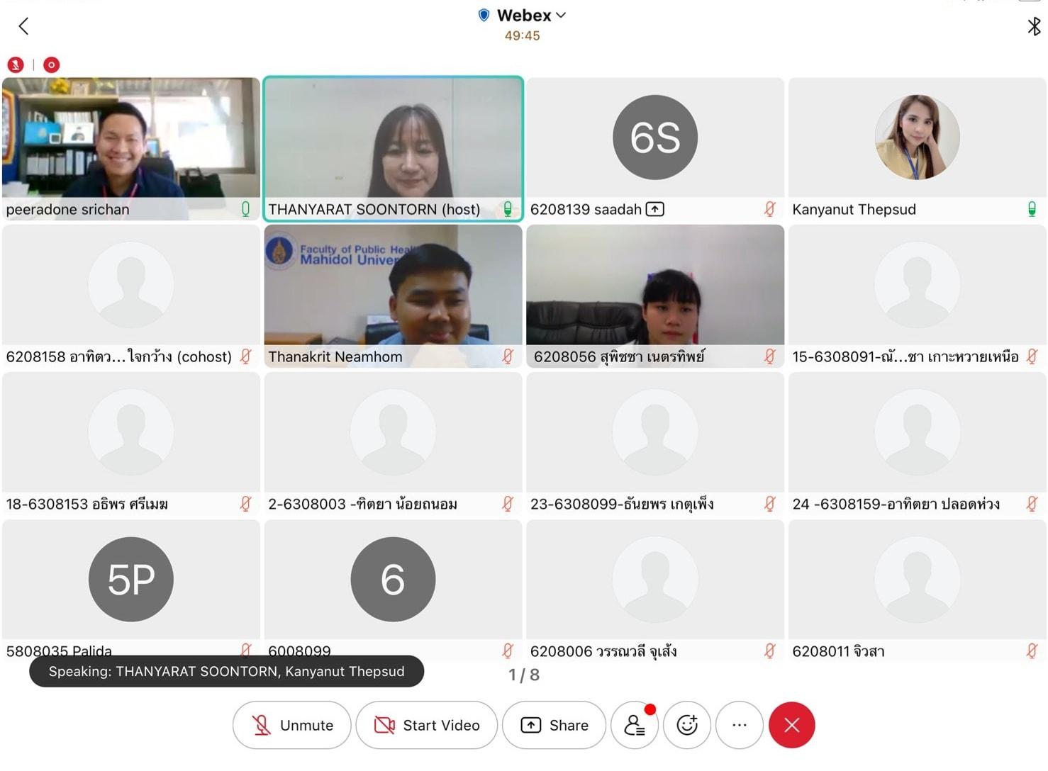Select the 23-6308099 participant tile
Image resolution: width=1048 pixels, height=771 pixels.
pos(655,444)
